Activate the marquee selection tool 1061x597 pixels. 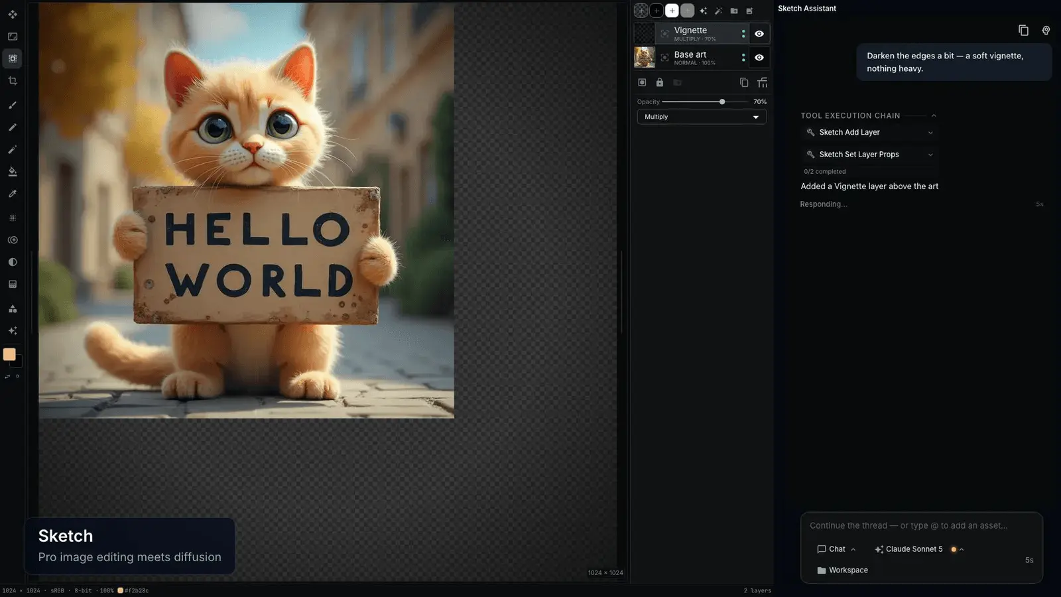coord(13,58)
